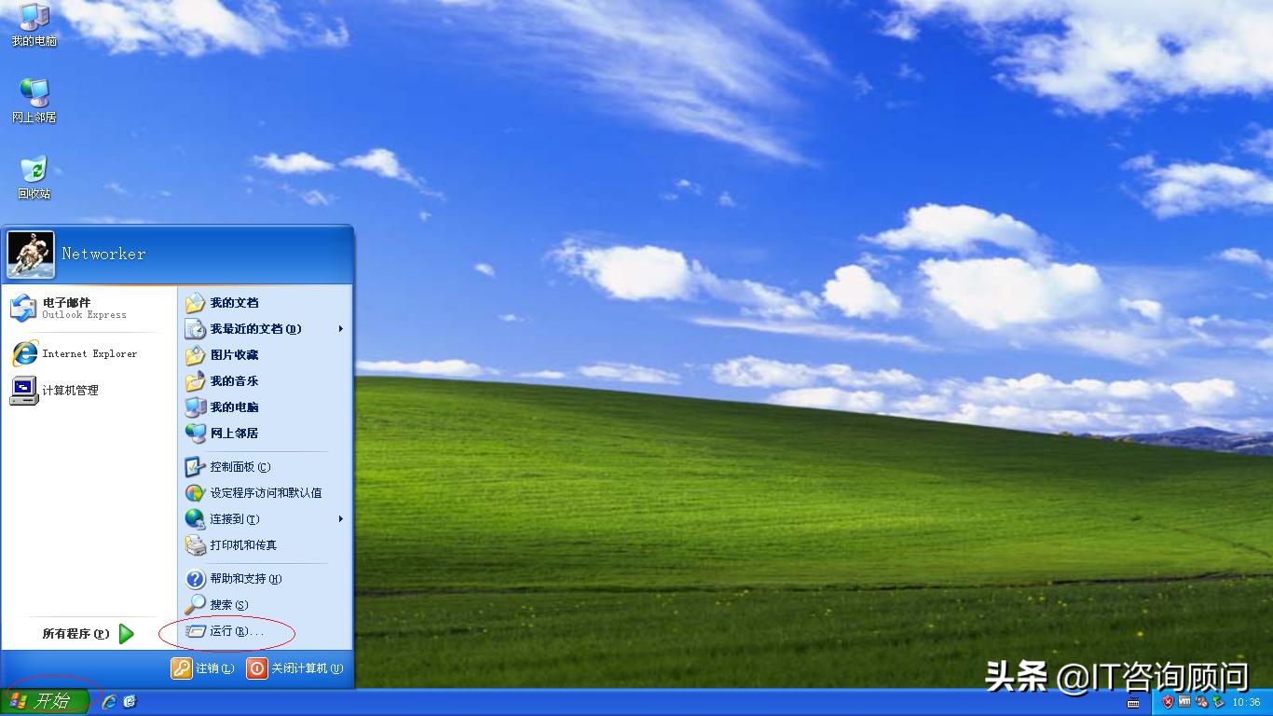This screenshot has width=1273, height=716.
Task: Expand 我最近的文档 (My Recent Documents)
Action: click(x=253, y=328)
